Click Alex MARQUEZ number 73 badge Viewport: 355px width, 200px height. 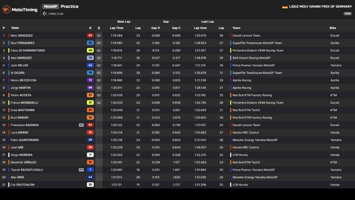(90, 58)
